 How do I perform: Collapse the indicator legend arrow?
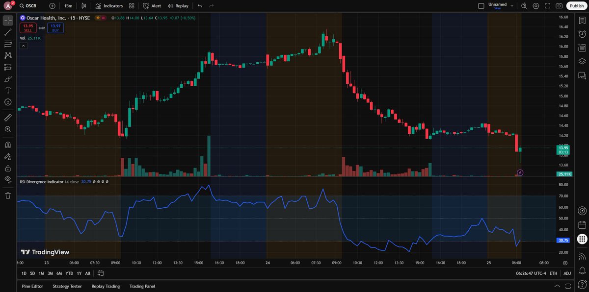(23, 46)
